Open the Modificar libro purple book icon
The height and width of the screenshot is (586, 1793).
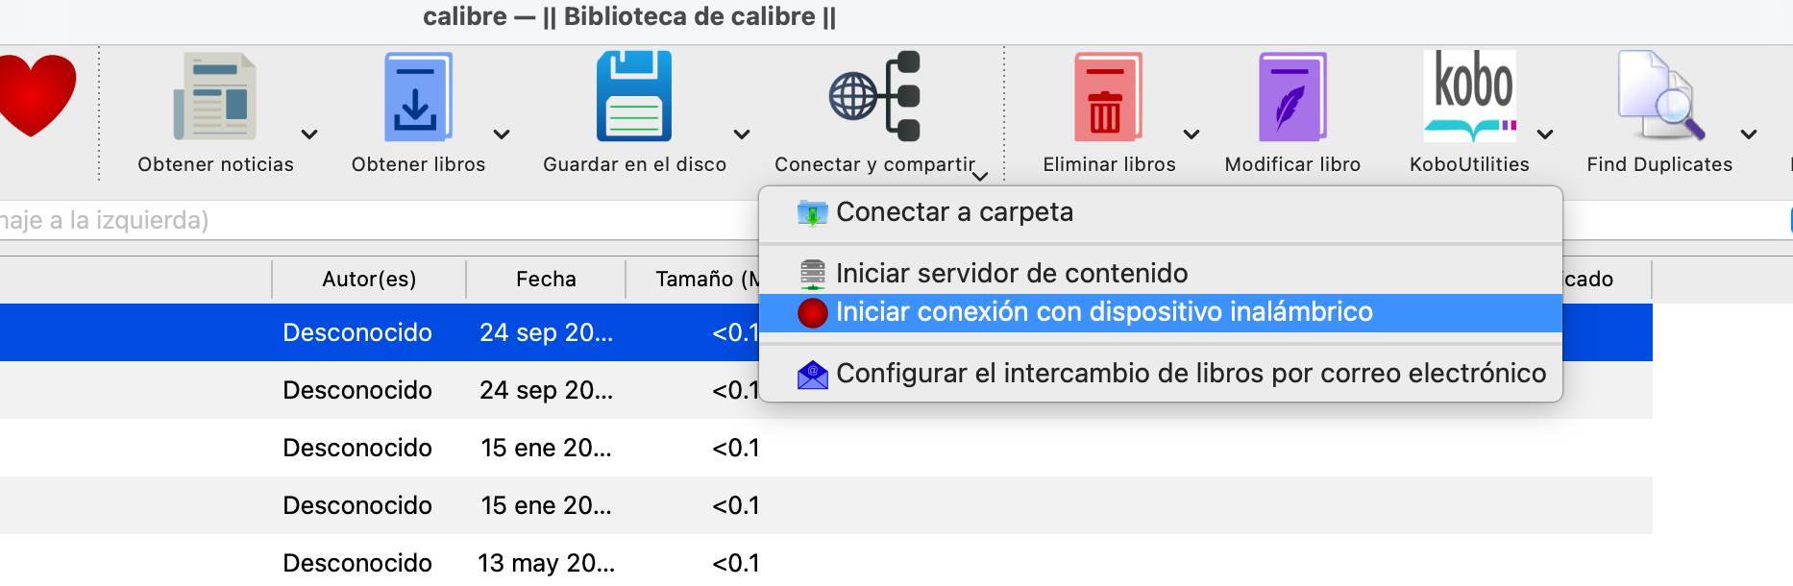point(1292,97)
